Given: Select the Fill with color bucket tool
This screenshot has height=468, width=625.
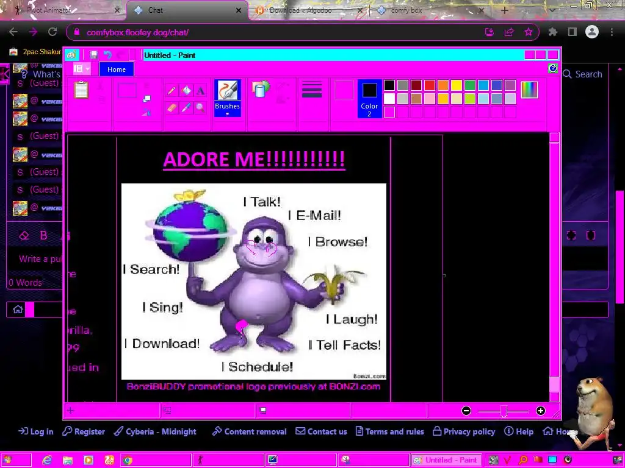Looking at the screenshot, I should click(186, 91).
